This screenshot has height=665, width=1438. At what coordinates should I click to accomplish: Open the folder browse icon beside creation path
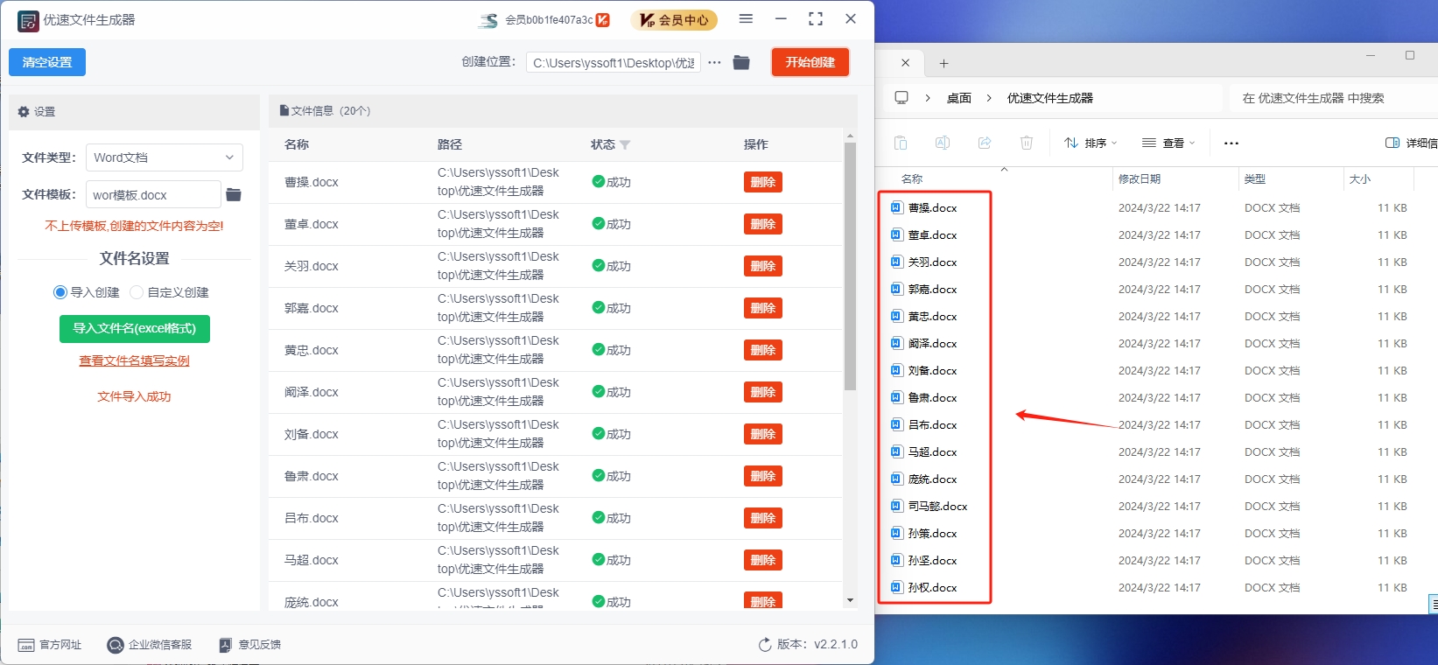point(741,62)
